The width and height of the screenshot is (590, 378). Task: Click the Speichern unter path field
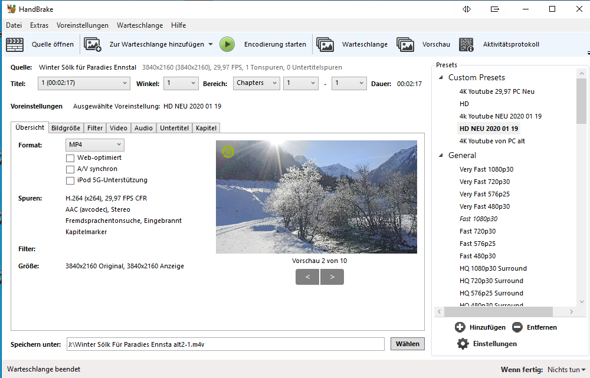tap(225, 344)
